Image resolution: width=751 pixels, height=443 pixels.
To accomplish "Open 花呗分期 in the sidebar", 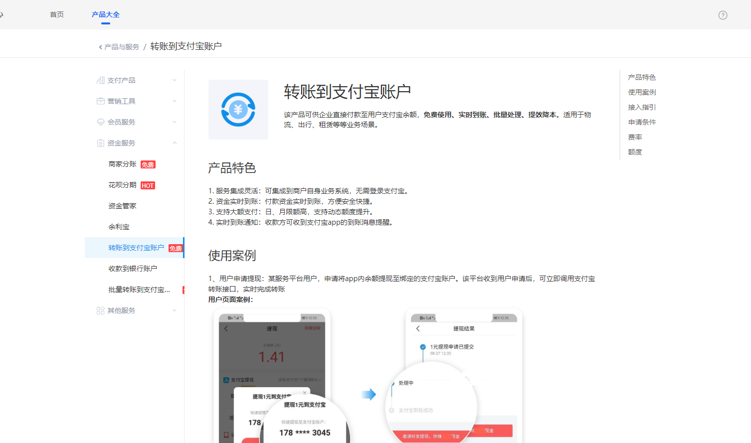I will click(x=122, y=185).
